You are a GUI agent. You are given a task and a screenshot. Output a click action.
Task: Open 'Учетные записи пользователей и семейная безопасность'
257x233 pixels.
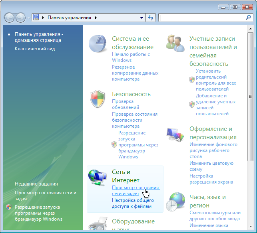(x=213, y=51)
